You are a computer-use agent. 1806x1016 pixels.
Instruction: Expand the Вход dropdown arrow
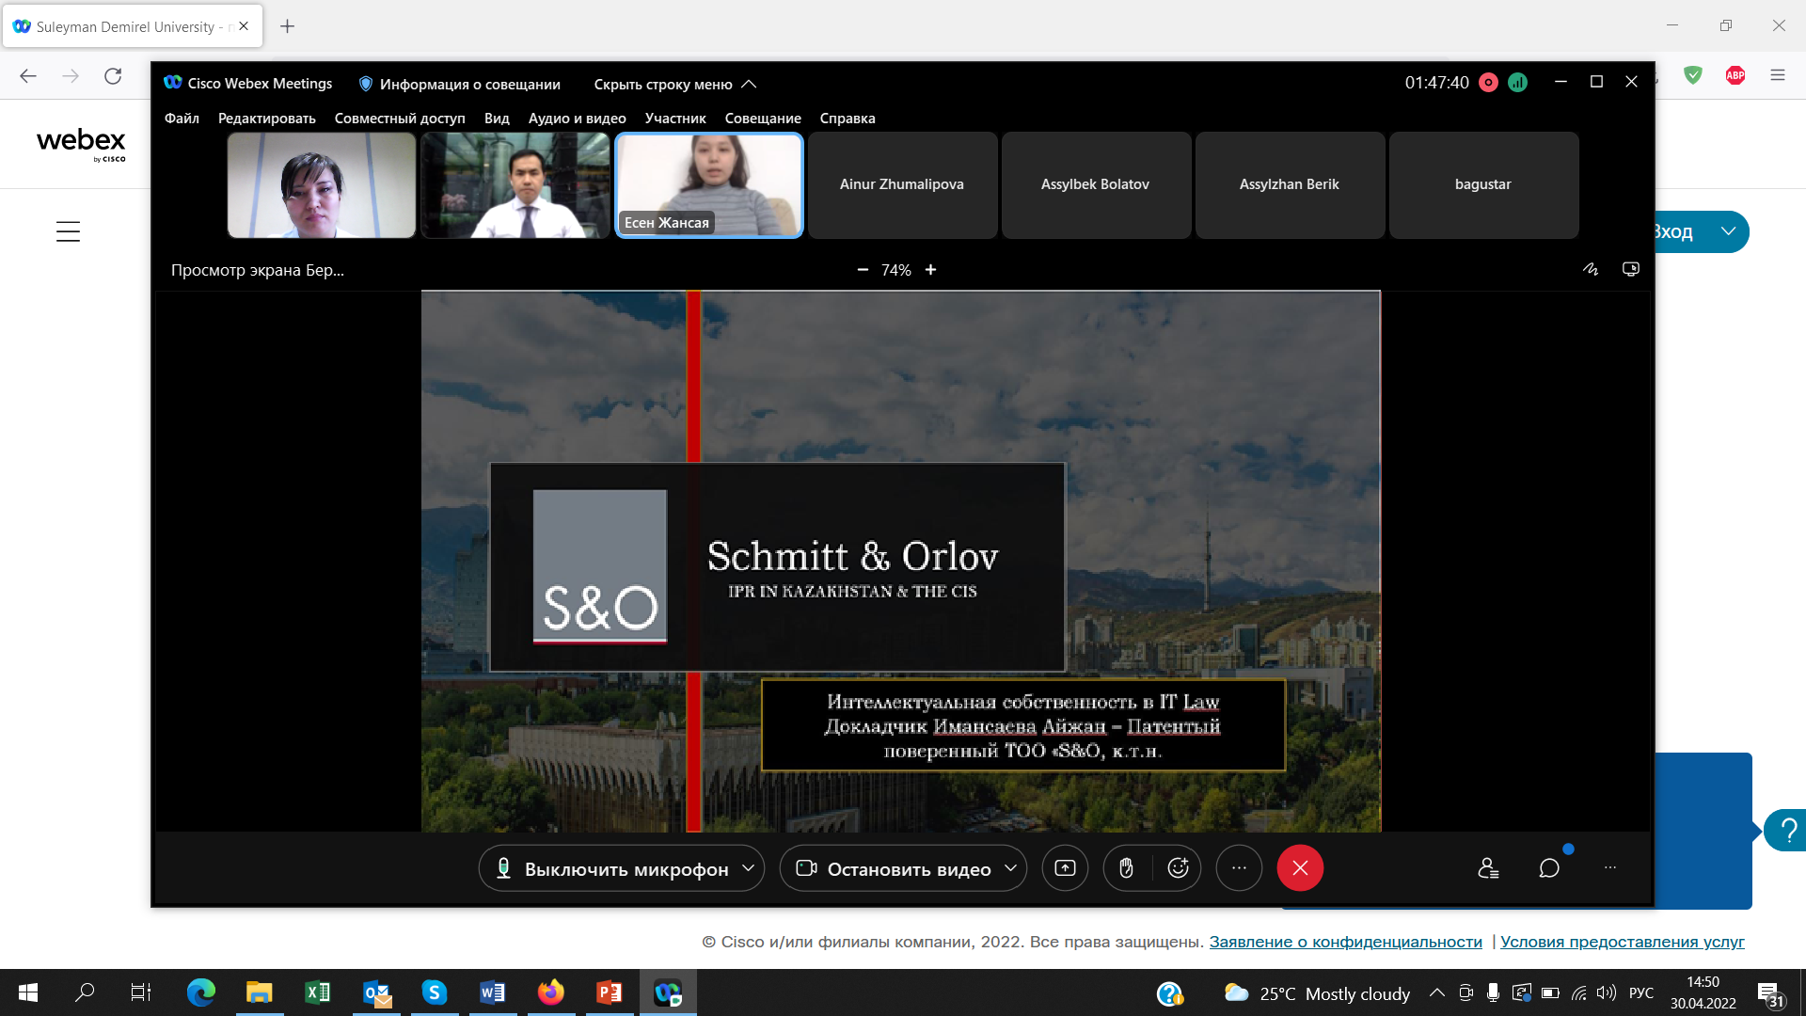pos(1728,231)
